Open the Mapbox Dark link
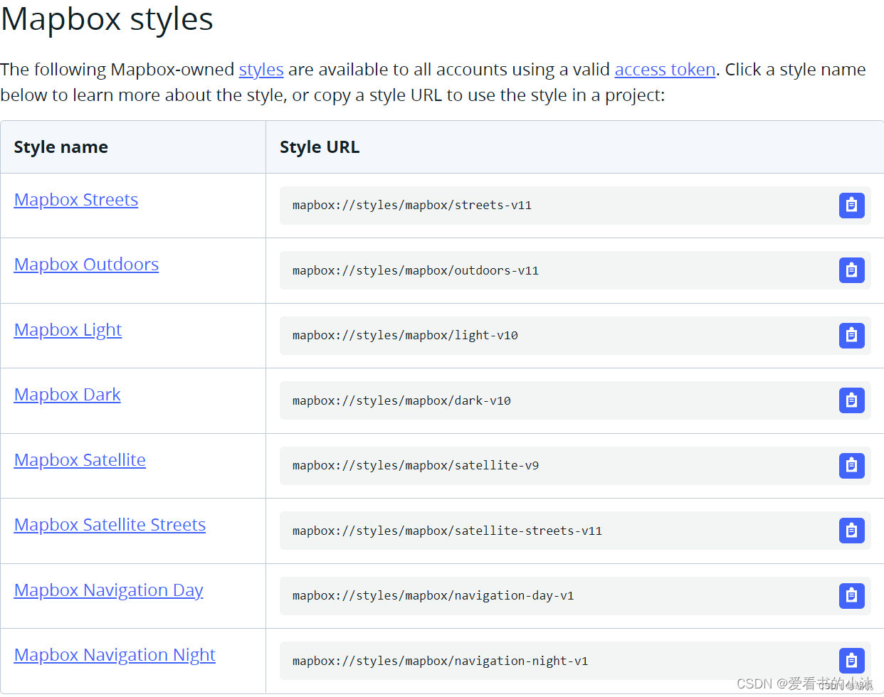 coord(68,395)
